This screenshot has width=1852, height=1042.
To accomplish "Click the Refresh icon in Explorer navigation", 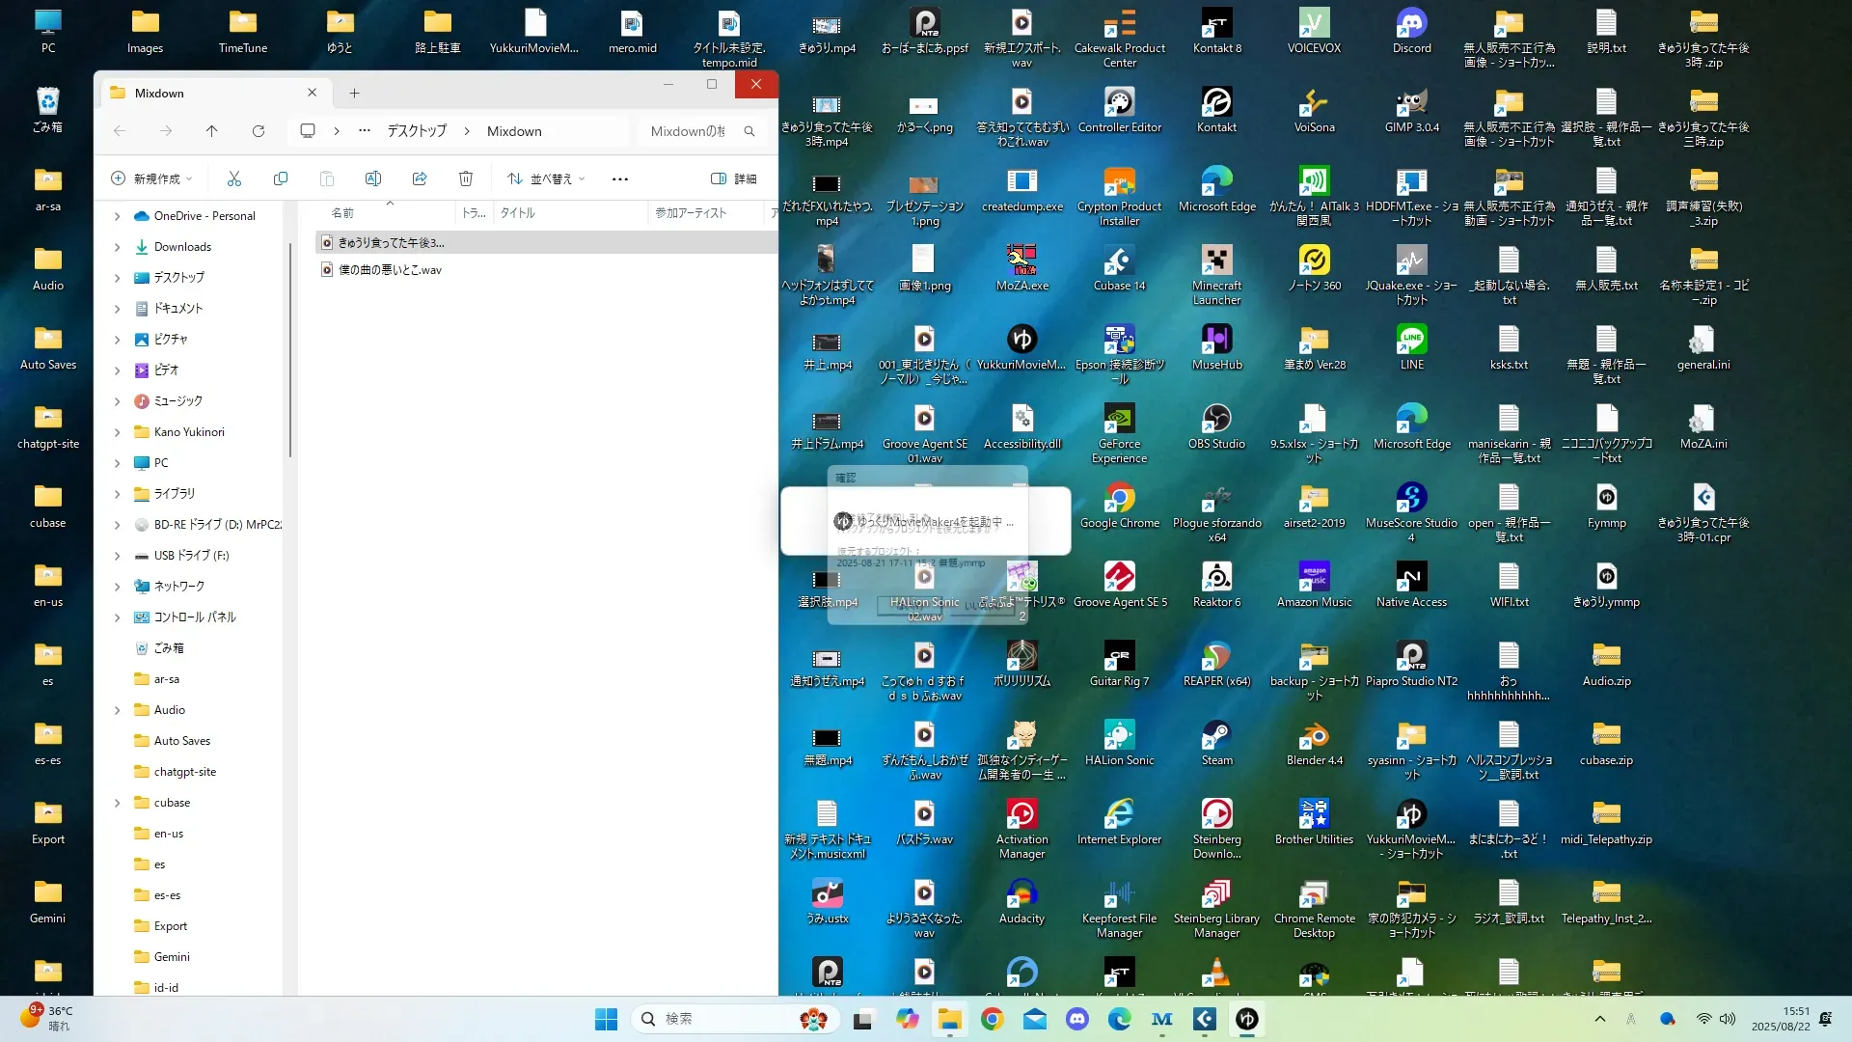I will pyautogui.click(x=259, y=131).
